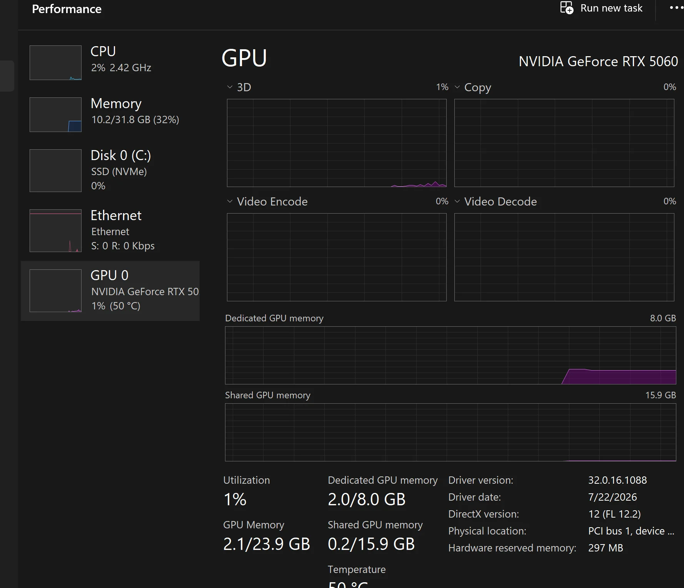Click the Run new task icon
This screenshot has width=684, height=588.
(x=566, y=8)
